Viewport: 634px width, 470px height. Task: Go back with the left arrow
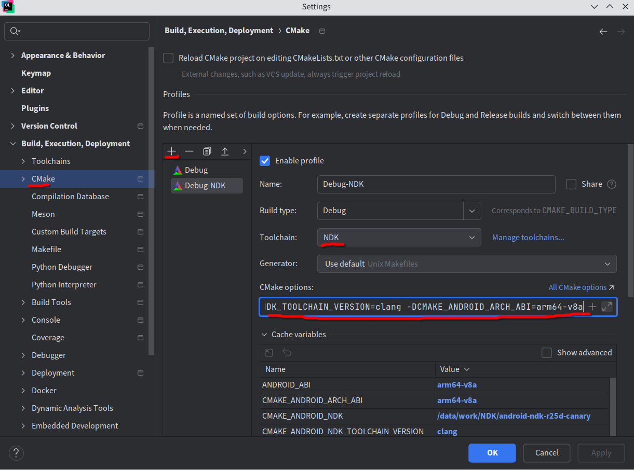tap(603, 32)
